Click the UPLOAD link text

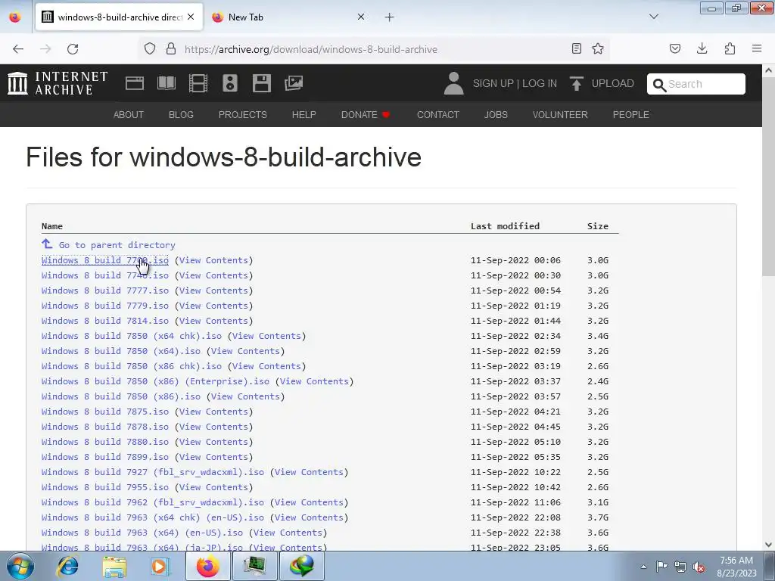[613, 83]
